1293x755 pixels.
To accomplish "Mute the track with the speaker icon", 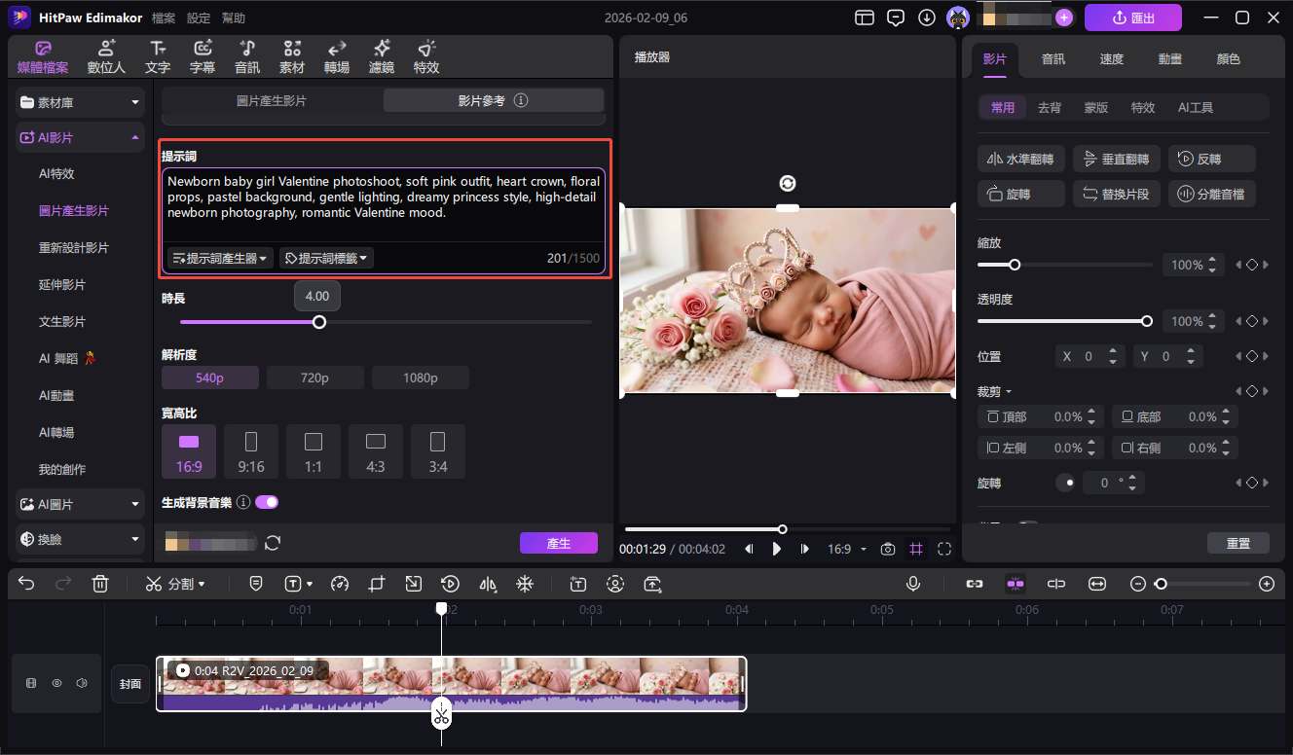I will [82, 682].
